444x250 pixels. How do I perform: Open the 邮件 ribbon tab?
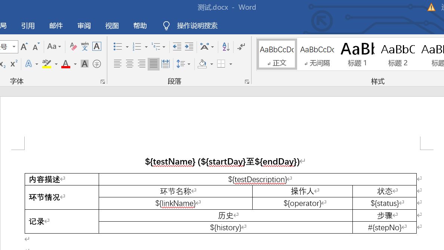[x=56, y=26]
